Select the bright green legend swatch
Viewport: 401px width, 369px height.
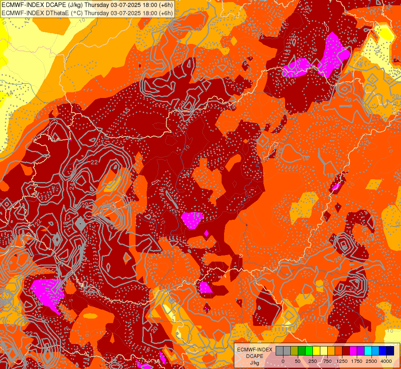click(309, 351)
